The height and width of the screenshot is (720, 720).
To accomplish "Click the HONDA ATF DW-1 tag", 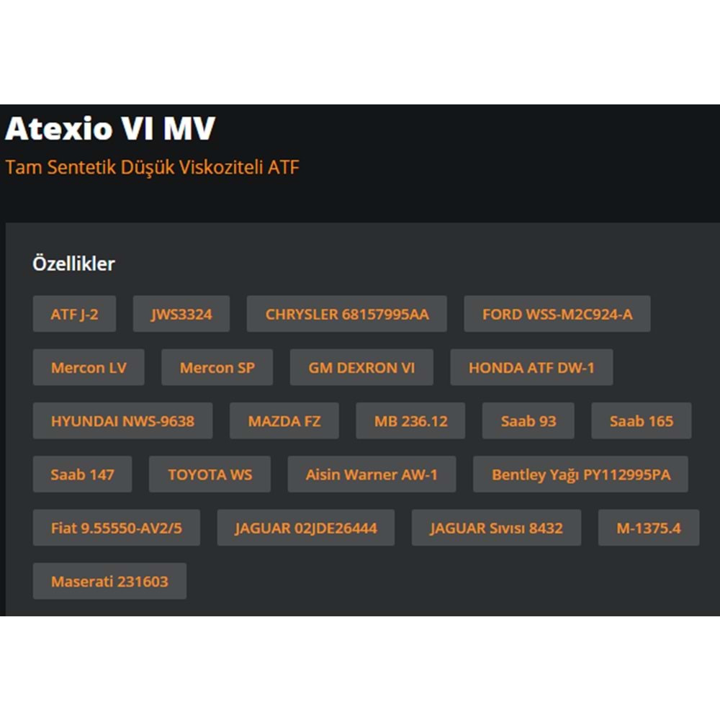I will coord(531,367).
